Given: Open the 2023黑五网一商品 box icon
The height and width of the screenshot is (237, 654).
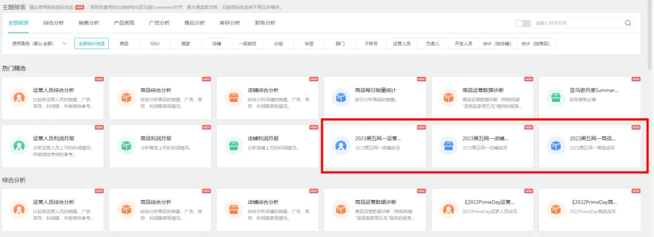Looking at the screenshot, I should coord(555,145).
